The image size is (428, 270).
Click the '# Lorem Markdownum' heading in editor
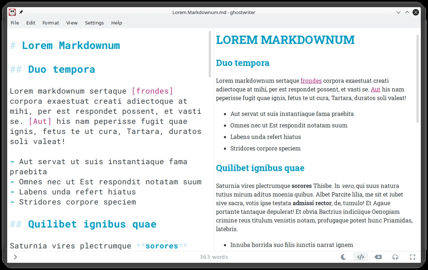click(x=65, y=46)
